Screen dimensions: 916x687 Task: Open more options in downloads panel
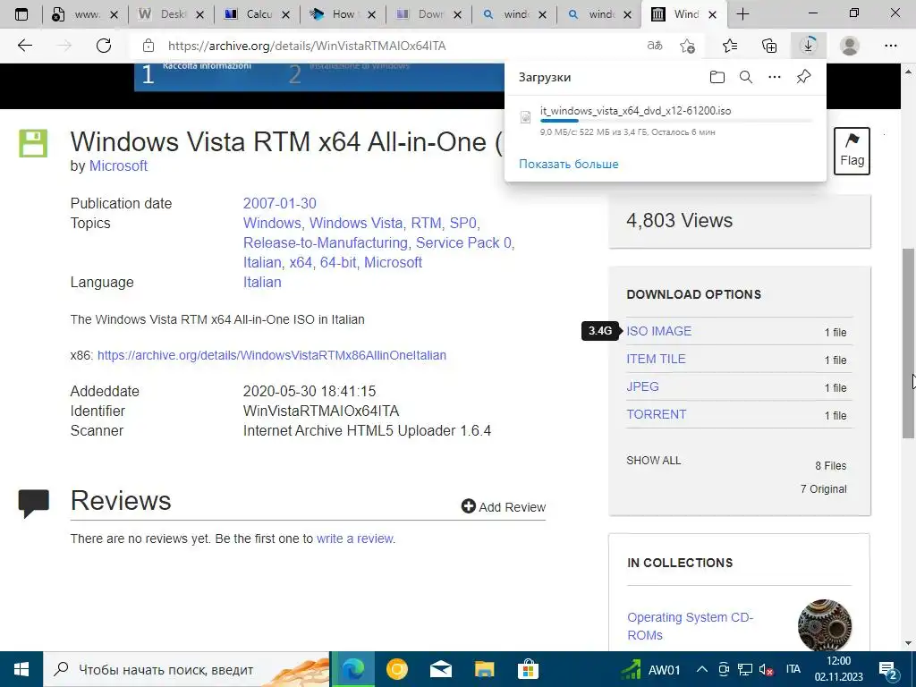pyautogui.click(x=775, y=77)
